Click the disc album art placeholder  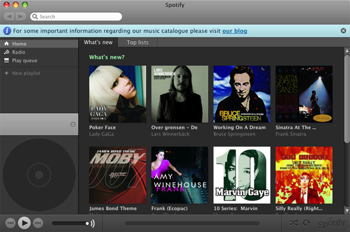(x=39, y=175)
